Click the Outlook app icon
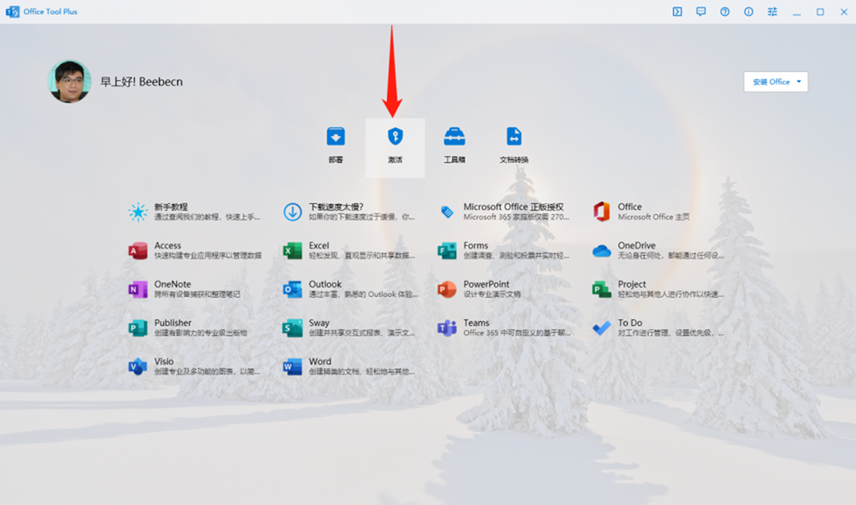This screenshot has height=505, width=856. [x=293, y=289]
